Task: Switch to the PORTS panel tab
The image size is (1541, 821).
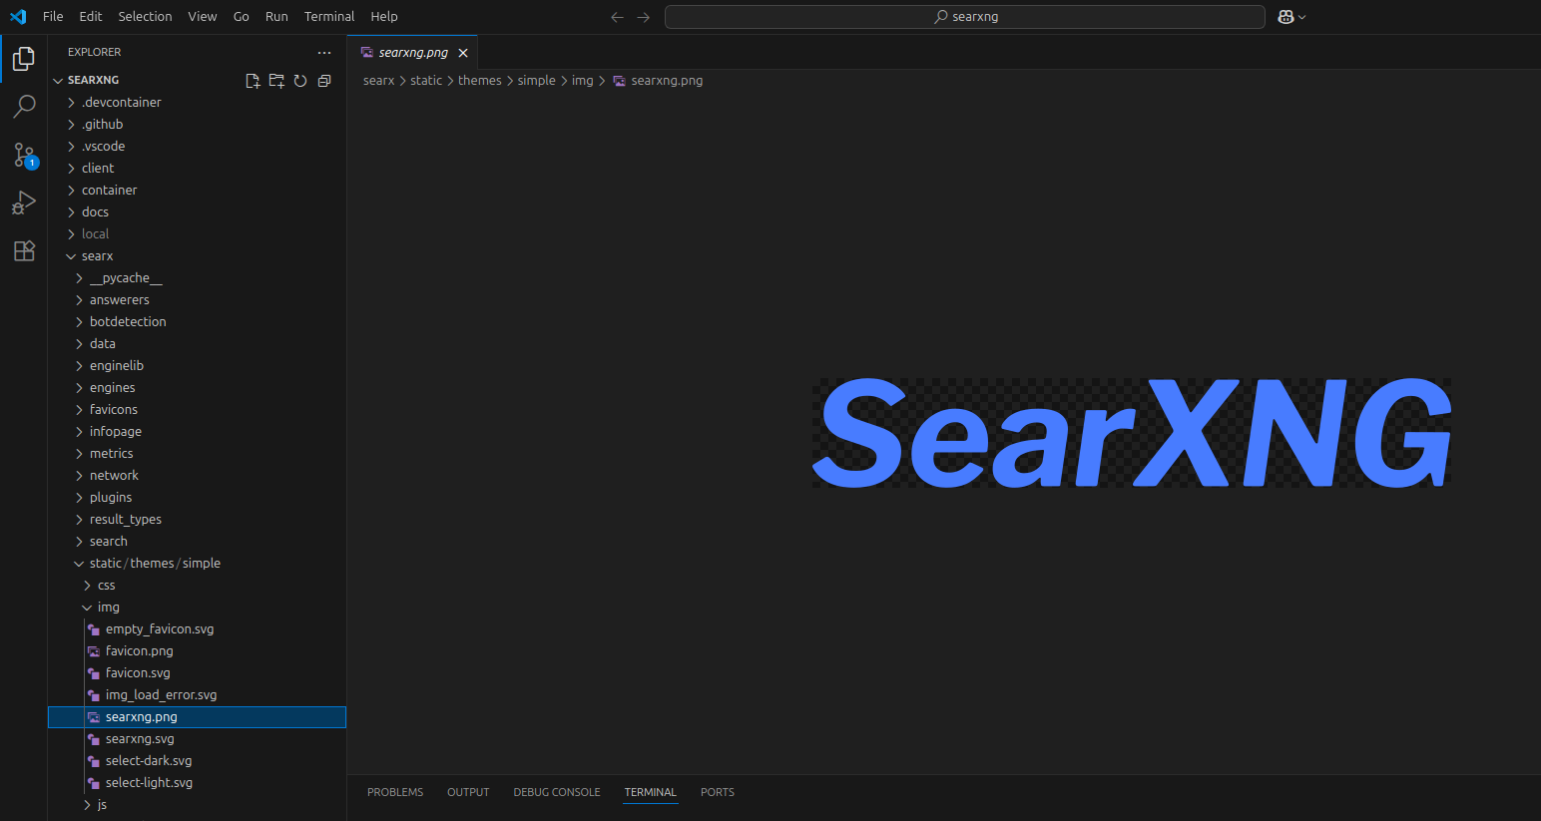Action: point(718,792)
